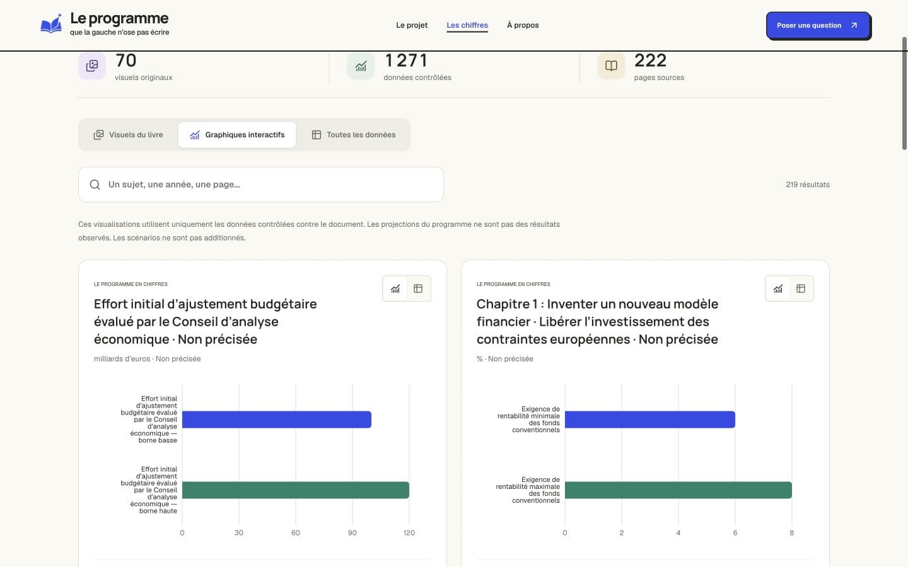Viewport: 908px width, 567px height.
Task: Click the green borne haute bar
Action: (295, 490)
